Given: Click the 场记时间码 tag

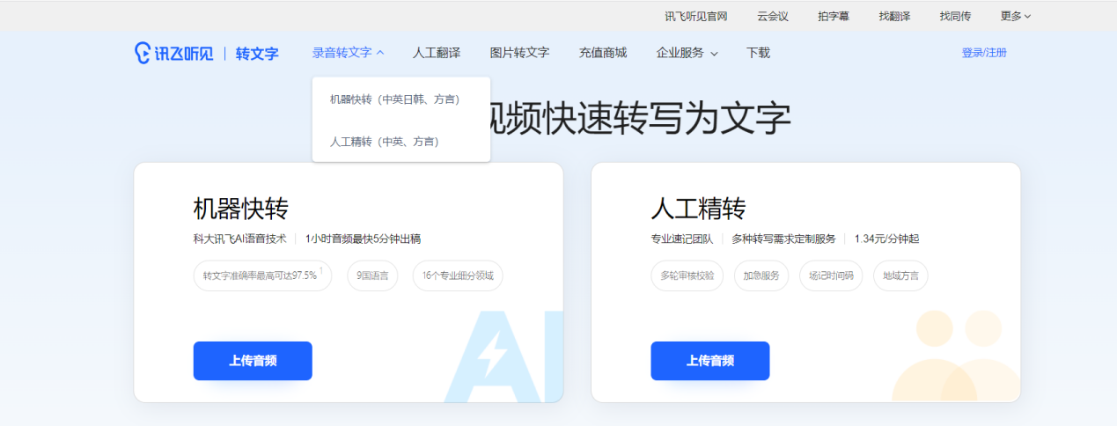Looking at the screenshot, I should click(831, 275).
